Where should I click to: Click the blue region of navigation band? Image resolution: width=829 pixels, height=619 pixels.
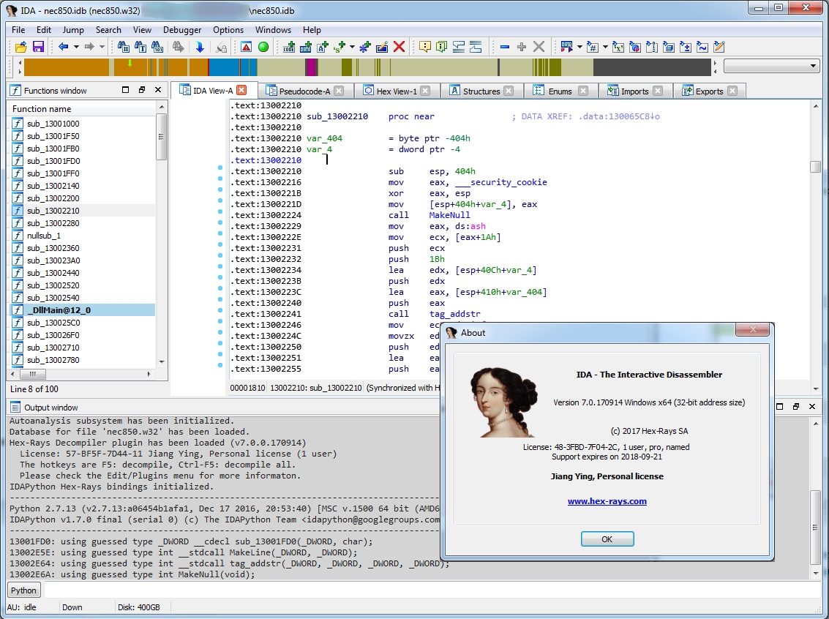[x=224, y=67]
